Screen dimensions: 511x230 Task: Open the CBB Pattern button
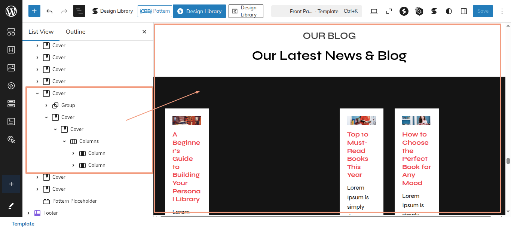[x=155, y=11]
